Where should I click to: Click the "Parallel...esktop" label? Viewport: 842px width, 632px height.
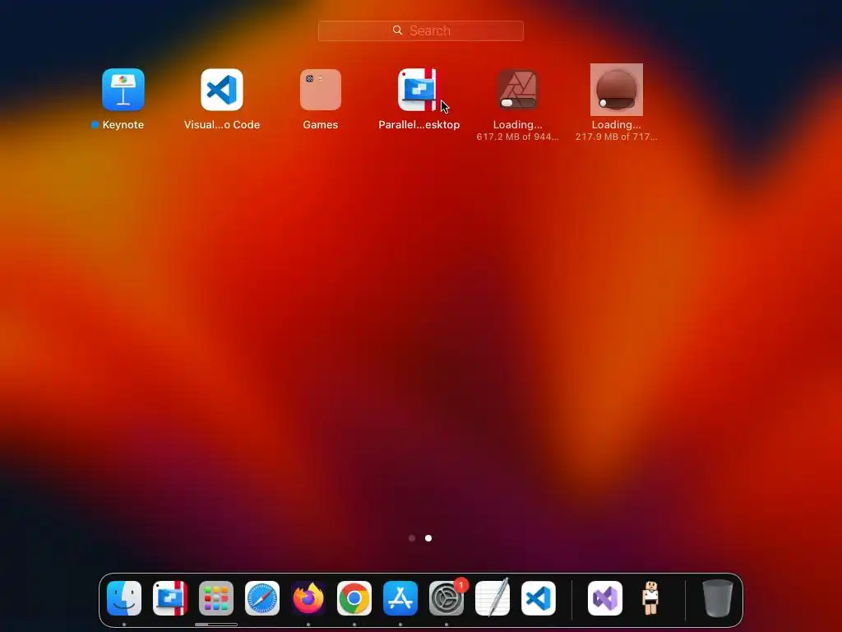tap(419, 125)
